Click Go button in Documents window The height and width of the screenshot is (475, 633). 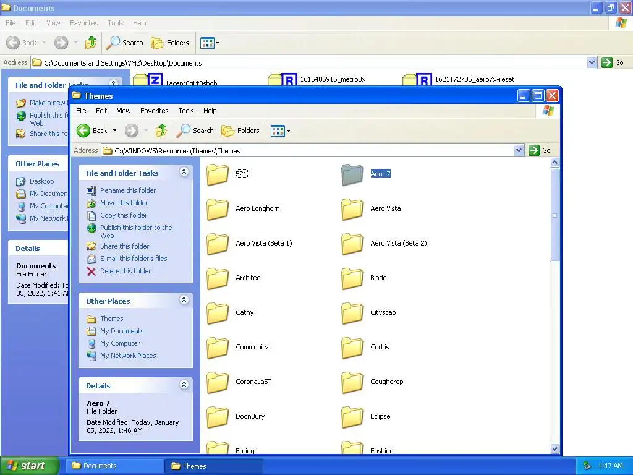click(613, 62)
